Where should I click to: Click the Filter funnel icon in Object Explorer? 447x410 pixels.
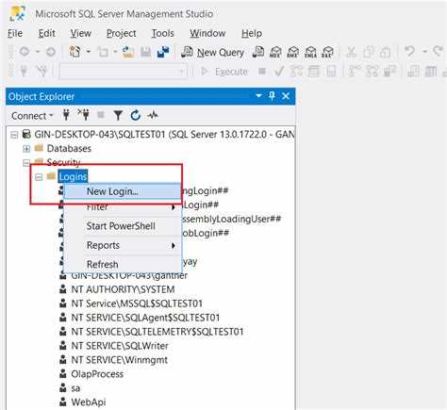[118, 116]
